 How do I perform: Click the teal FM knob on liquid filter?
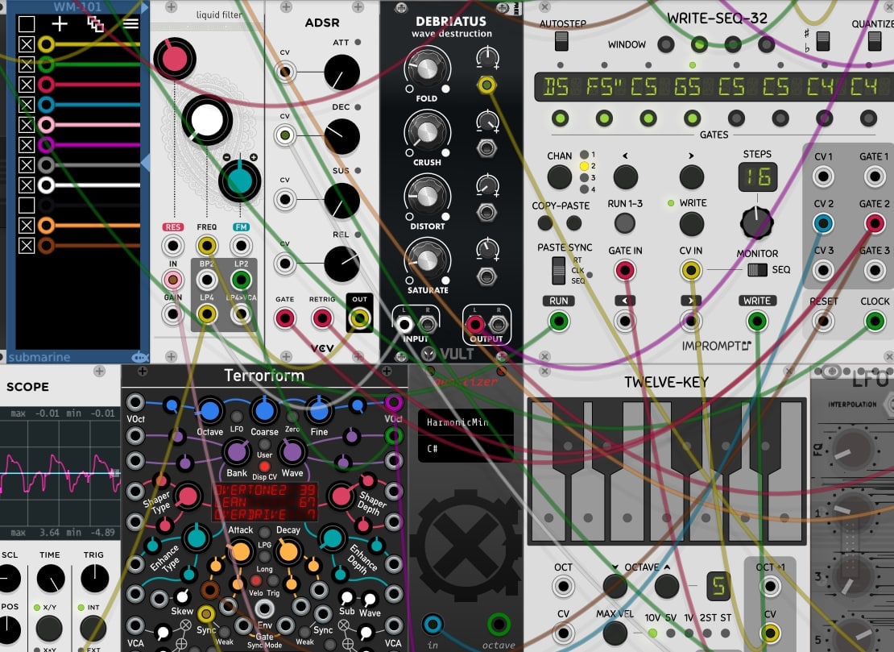(240, 181)
